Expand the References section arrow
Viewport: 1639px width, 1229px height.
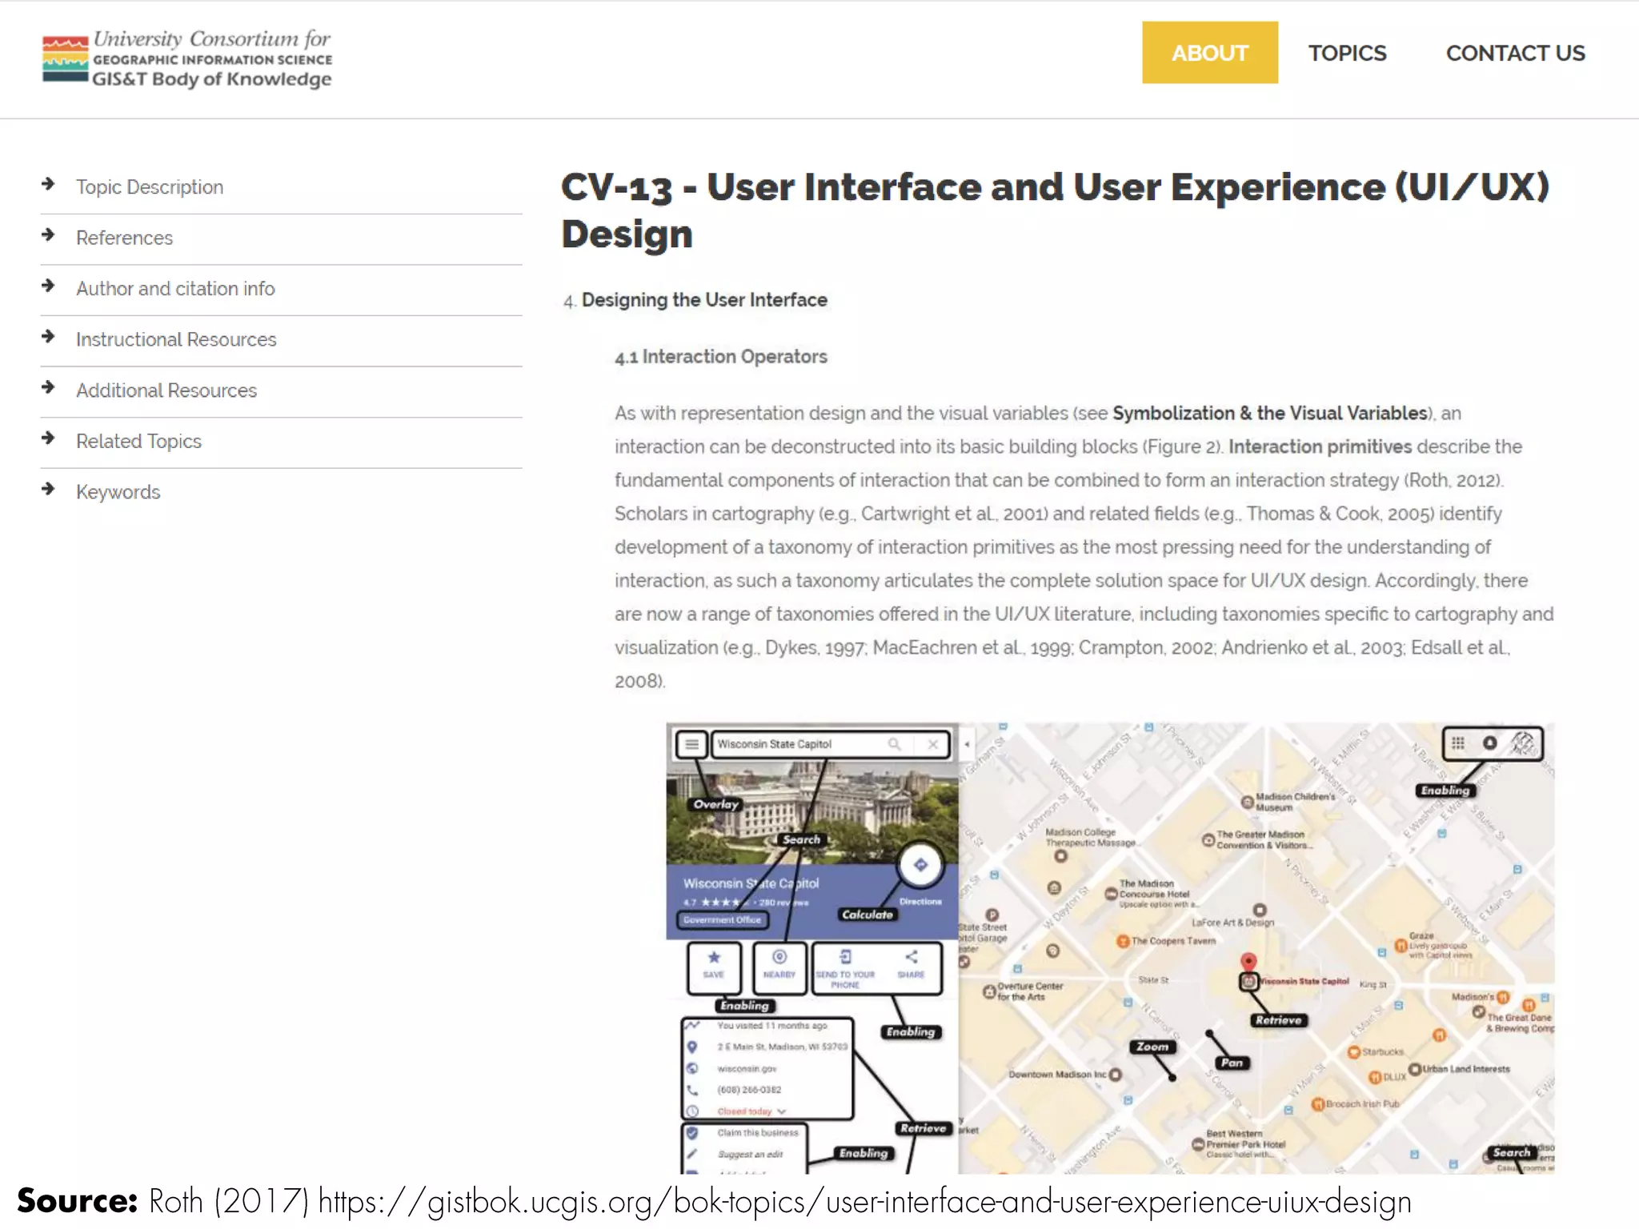(49, 235)
